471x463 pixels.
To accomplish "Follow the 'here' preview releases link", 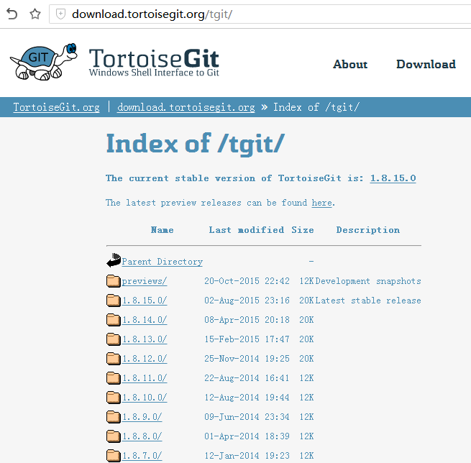I will (321, 203).
